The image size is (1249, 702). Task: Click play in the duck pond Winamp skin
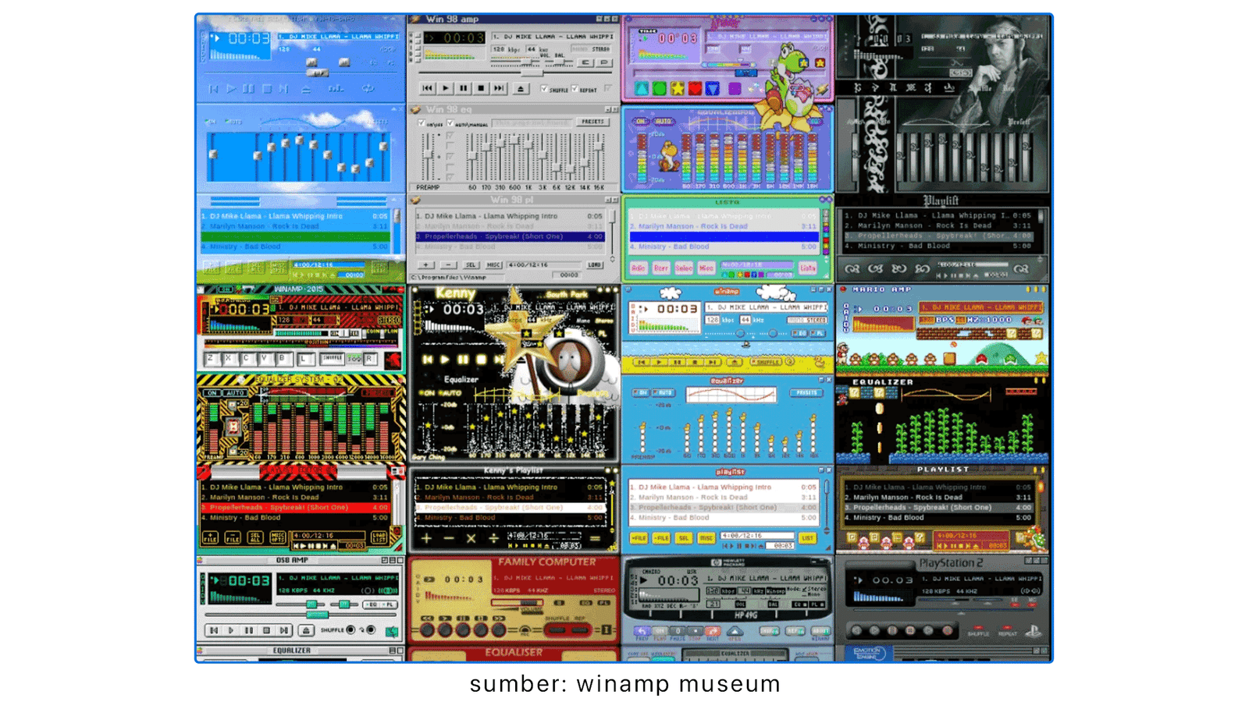point(659,362)
